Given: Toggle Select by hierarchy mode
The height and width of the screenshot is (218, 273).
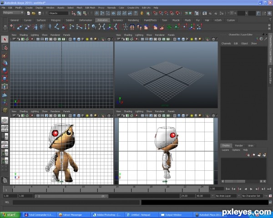Looking at the screenshot, I should tap(74, 13).
